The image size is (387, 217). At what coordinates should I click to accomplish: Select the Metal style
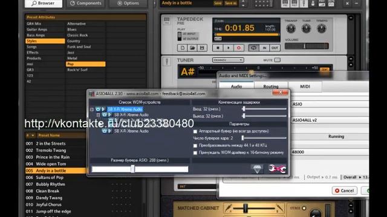(x=73, y=58)
